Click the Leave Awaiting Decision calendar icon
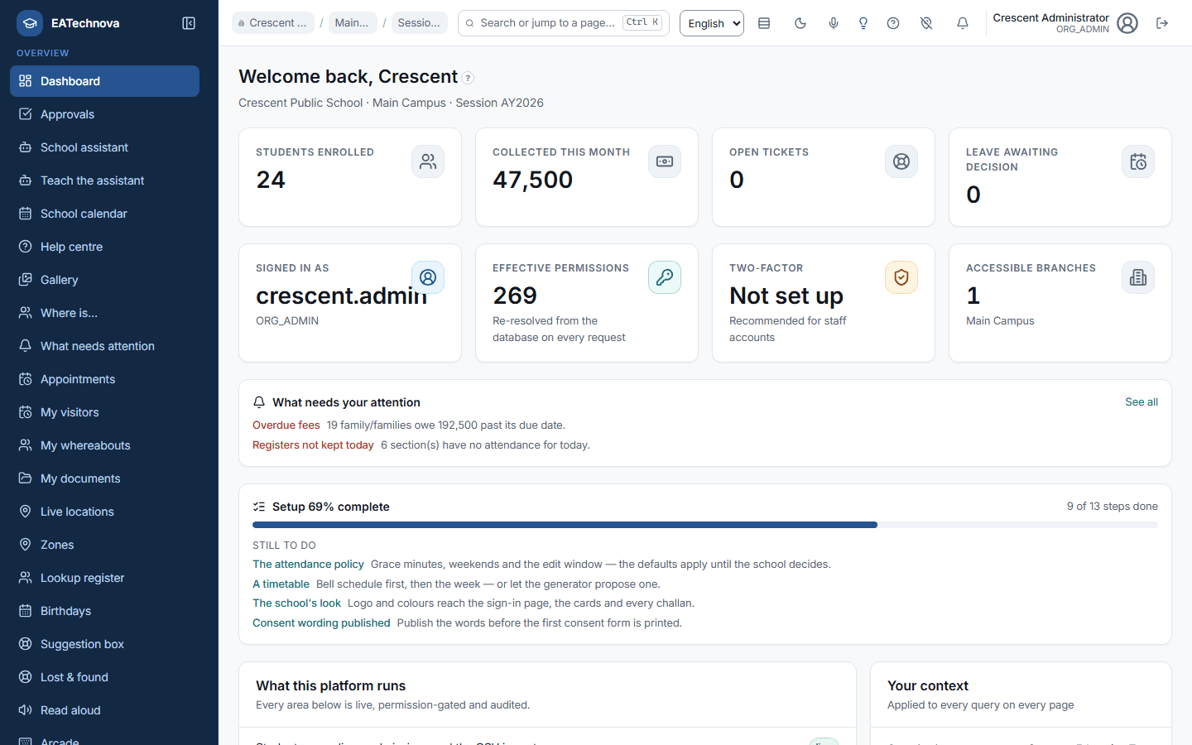The image size is (1192, 745). pos(1138,161)
